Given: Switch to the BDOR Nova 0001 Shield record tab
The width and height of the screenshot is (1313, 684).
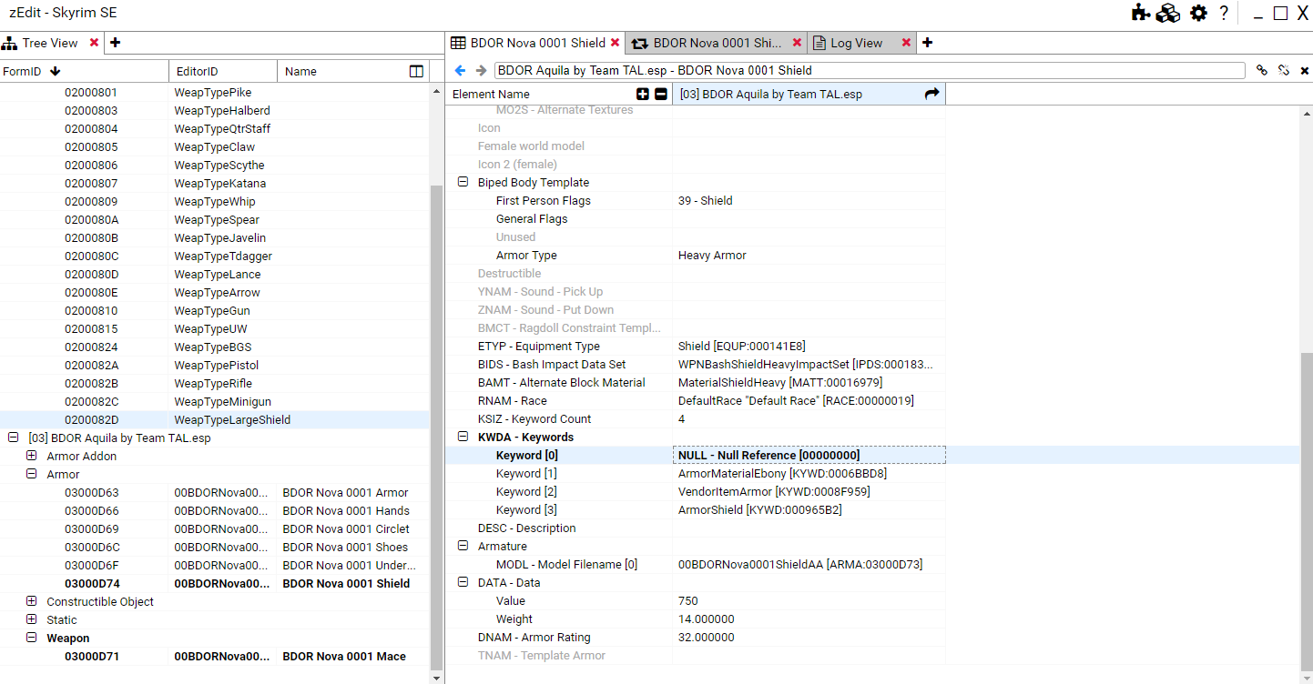Looking at the screenshot, I should [x=536, y=43].
